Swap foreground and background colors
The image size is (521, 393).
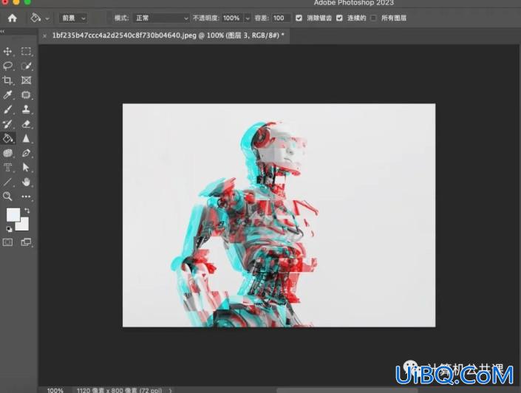(x=27, y=211)
